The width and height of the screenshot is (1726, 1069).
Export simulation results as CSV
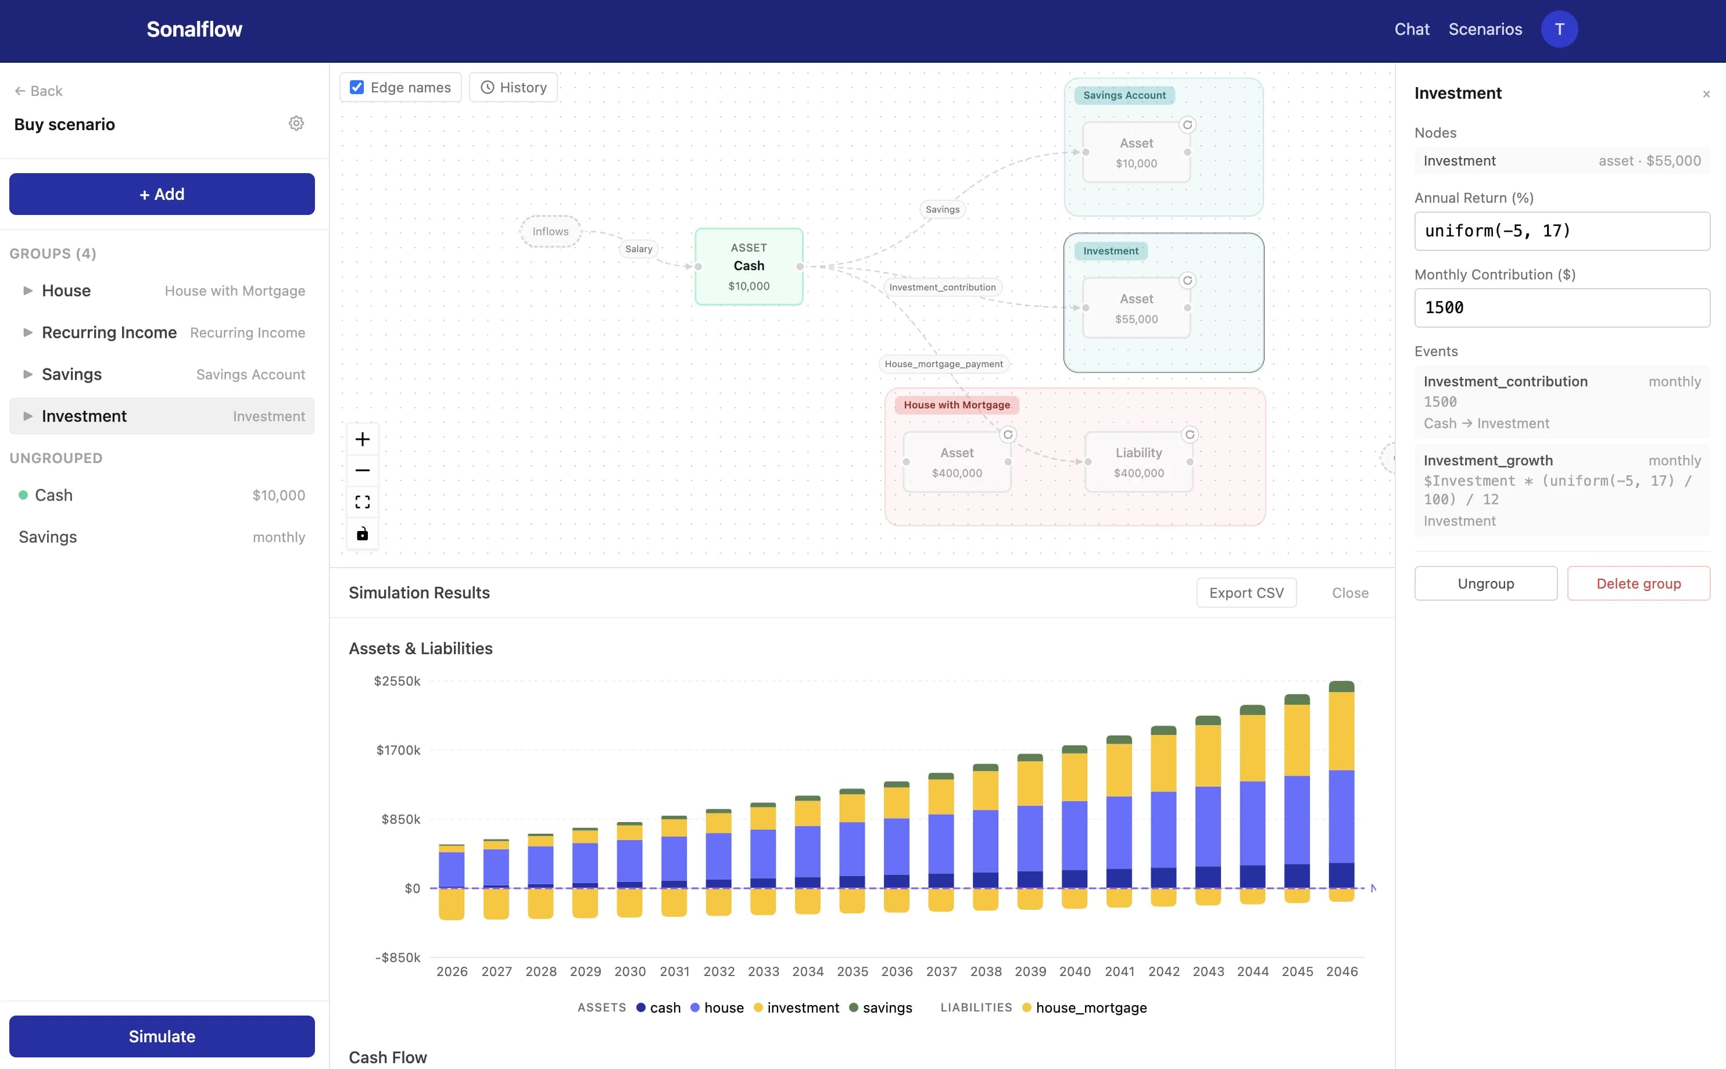pyautogui.click(x=1247, y=593)
